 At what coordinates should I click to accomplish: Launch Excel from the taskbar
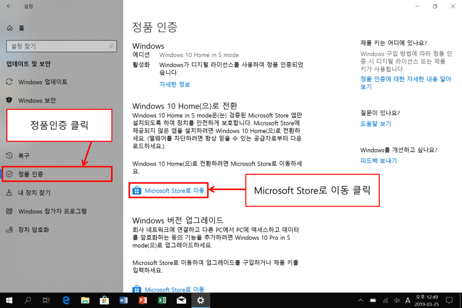(x=162, y=301)
